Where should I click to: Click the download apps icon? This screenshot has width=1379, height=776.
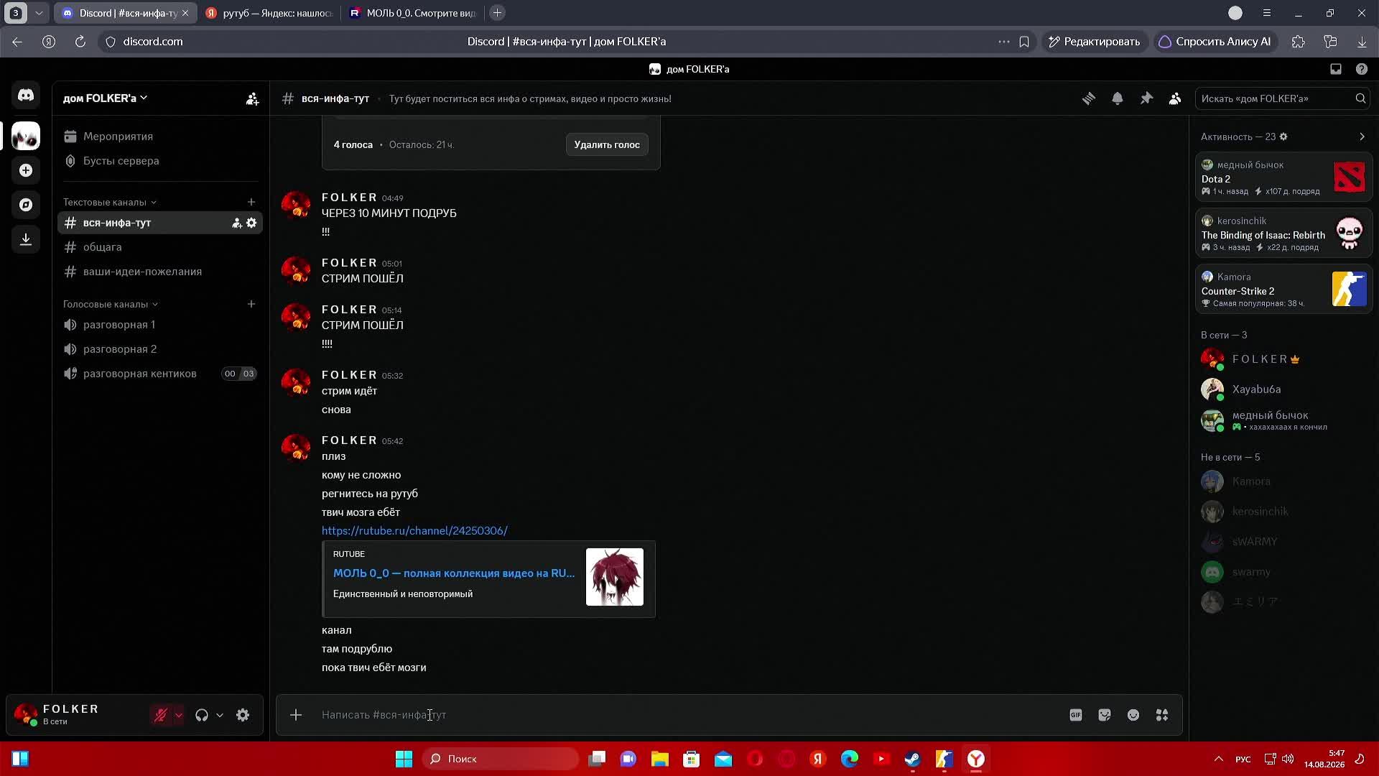[26, 239]
